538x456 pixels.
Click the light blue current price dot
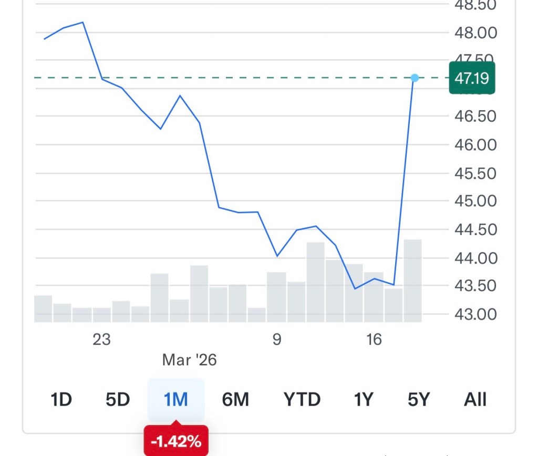pyautogui.click(x=415, y=78)
